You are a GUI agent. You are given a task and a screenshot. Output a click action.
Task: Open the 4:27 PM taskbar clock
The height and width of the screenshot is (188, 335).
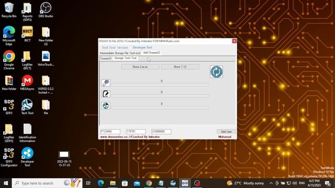tap(314, 183)
